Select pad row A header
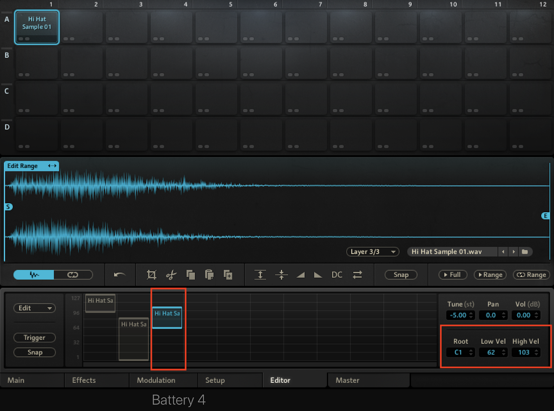The width and height of the screenshot is (554, 411). (x=7, y=19)
